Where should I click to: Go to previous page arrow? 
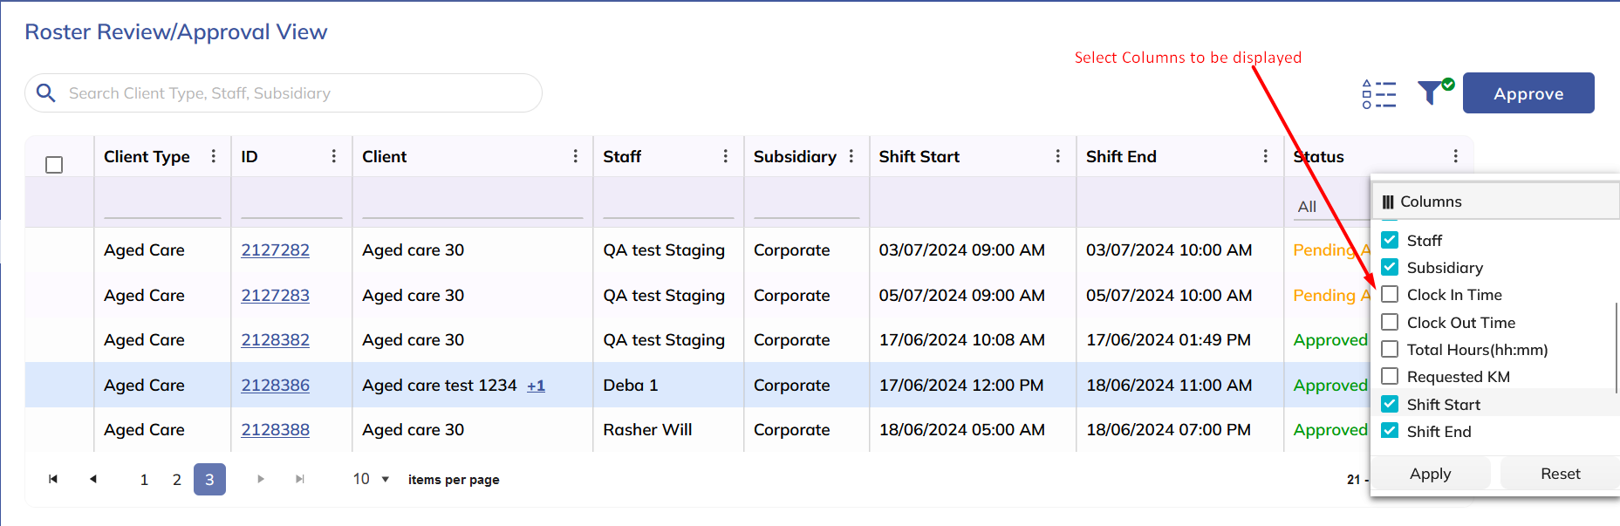click(x=93, y=479)
